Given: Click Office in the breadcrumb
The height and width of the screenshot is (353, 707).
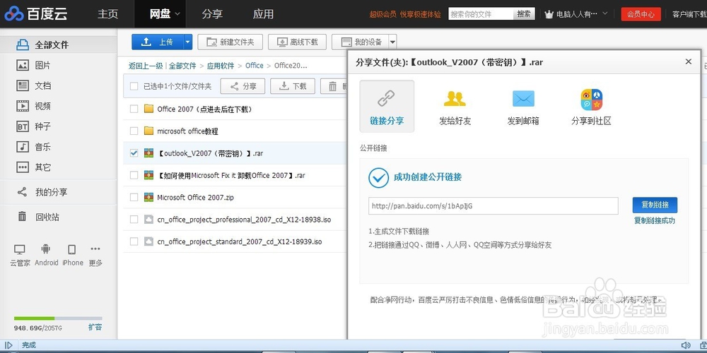Looking at the screenshot, I should 255,66.
